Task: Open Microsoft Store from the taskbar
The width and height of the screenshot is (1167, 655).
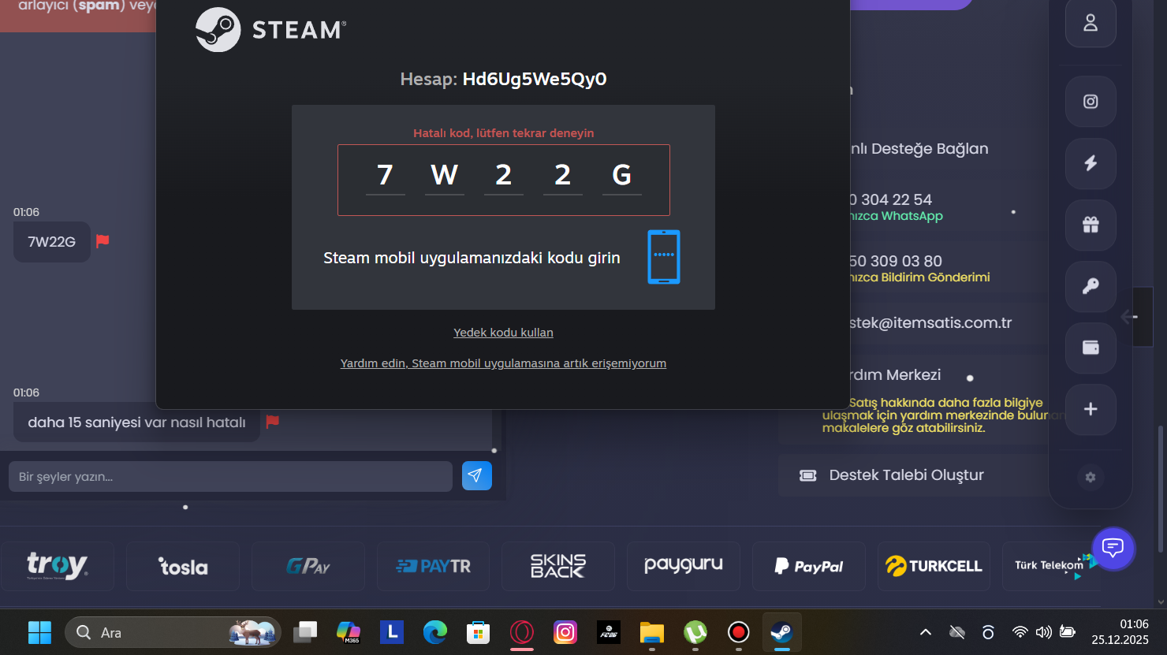Action: tap(479, 632)
